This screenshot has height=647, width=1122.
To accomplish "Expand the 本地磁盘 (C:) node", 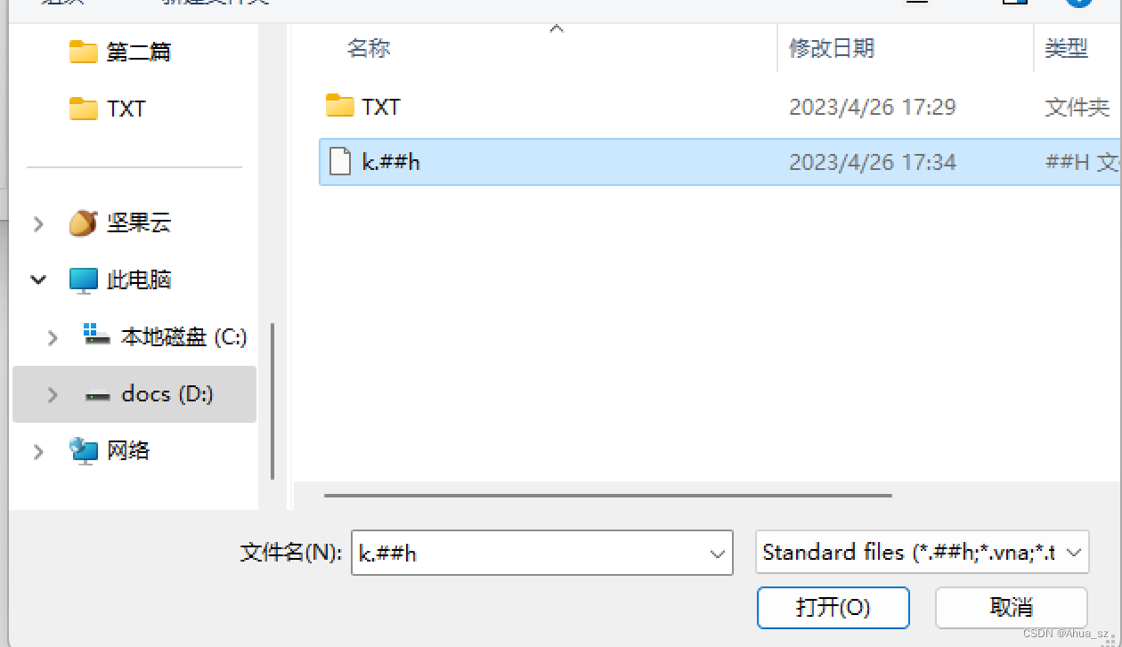I will coord(53,337).
